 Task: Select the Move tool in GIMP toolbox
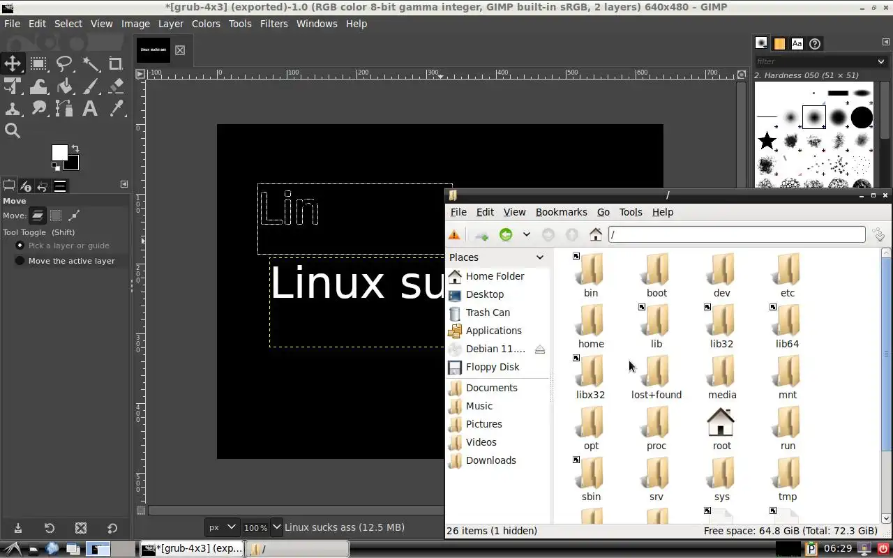coord(13,64)
